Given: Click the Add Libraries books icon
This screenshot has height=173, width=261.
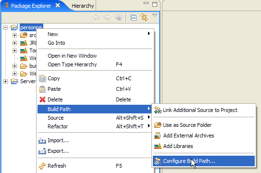Looking at the screenshot, I should 158,146.
